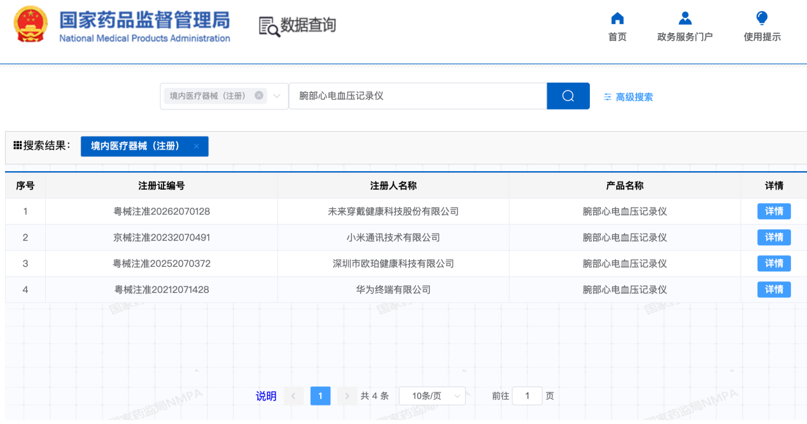Open 详情 for 深圳市欧珀健康科技有限公司
Screen dimensions: 807x424
click(774, 264)
